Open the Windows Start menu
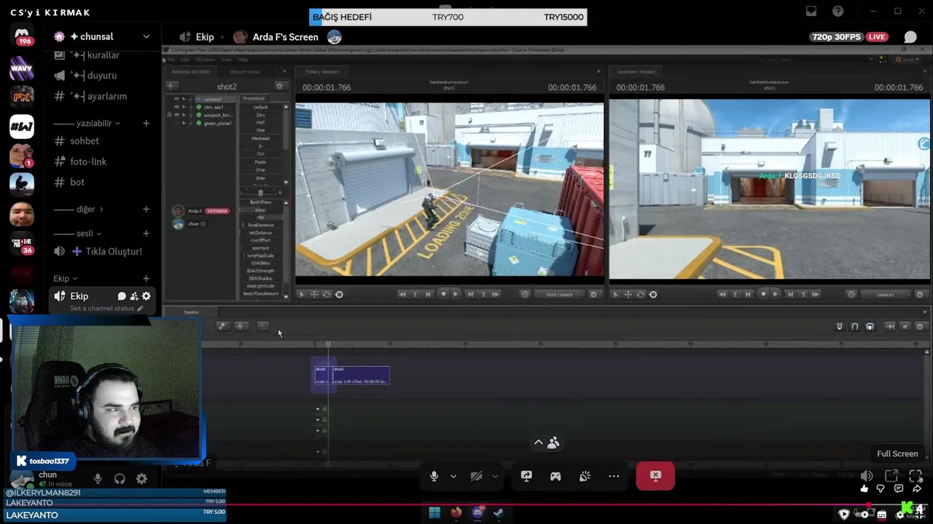 [x=434, y=512]
